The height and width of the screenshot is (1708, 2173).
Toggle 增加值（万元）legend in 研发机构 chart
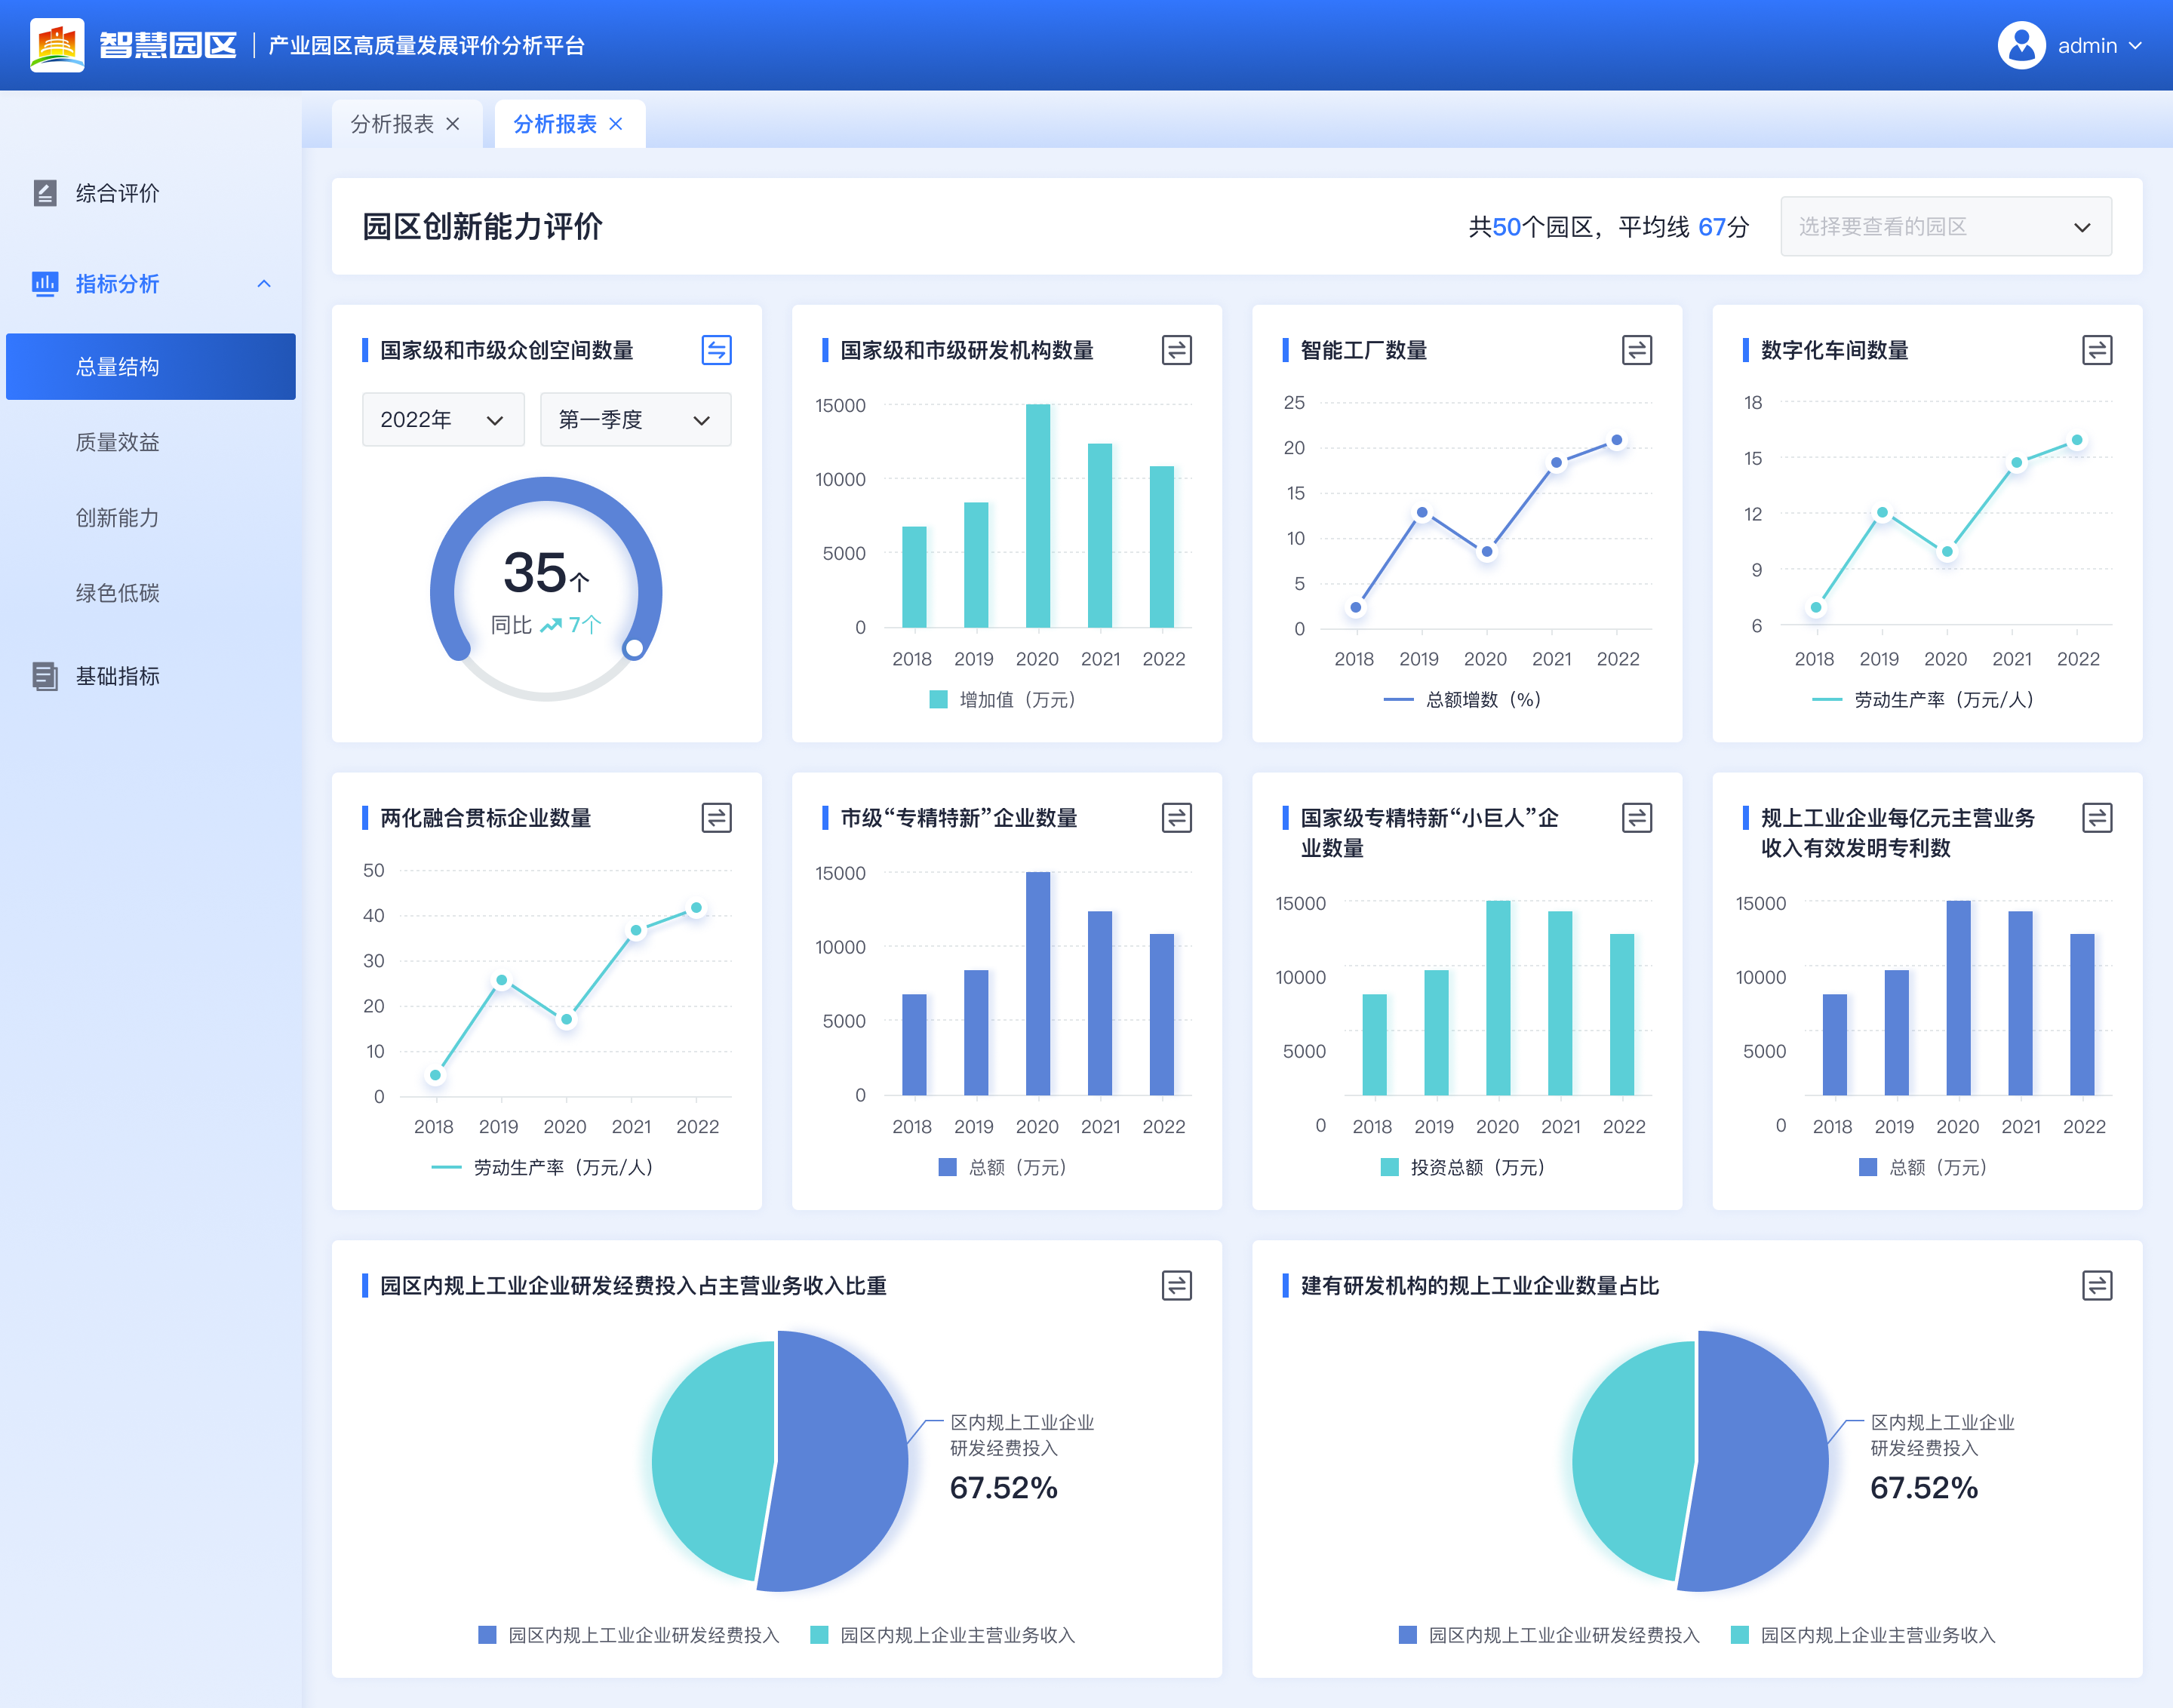point(1001,700)
